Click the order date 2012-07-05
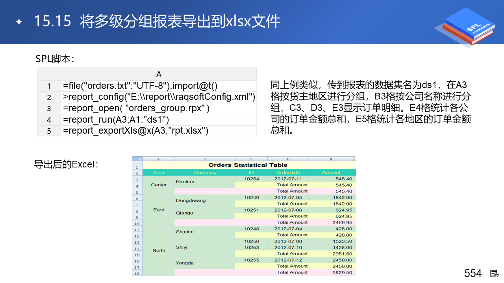 [x=288, y=197]
